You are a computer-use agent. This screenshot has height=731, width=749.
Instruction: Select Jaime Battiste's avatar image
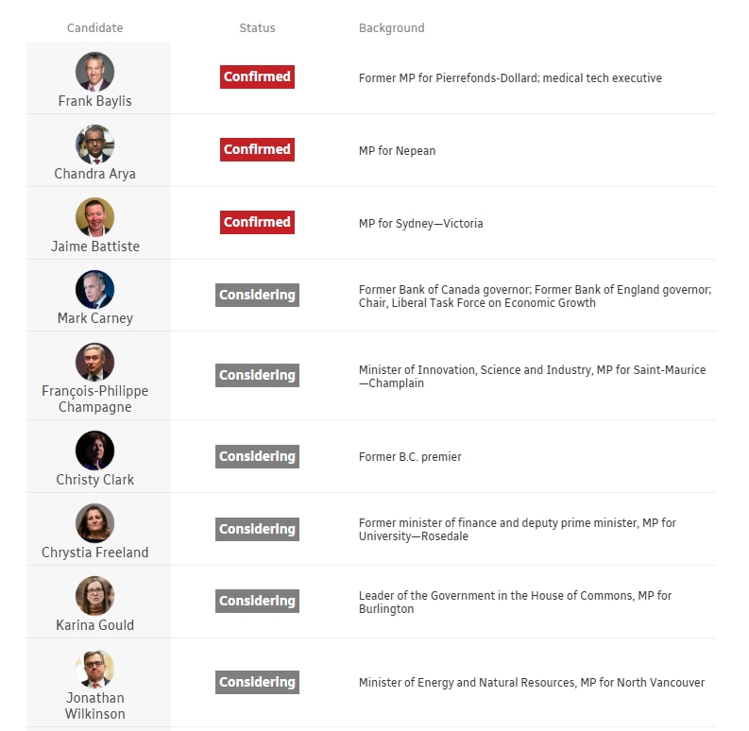tap(94, 217)
